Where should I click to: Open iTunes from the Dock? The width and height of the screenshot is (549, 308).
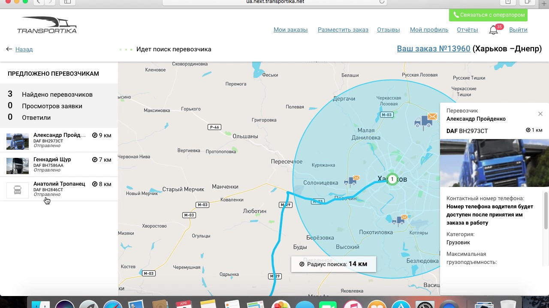pyautogui.click(x=353, y=304)
